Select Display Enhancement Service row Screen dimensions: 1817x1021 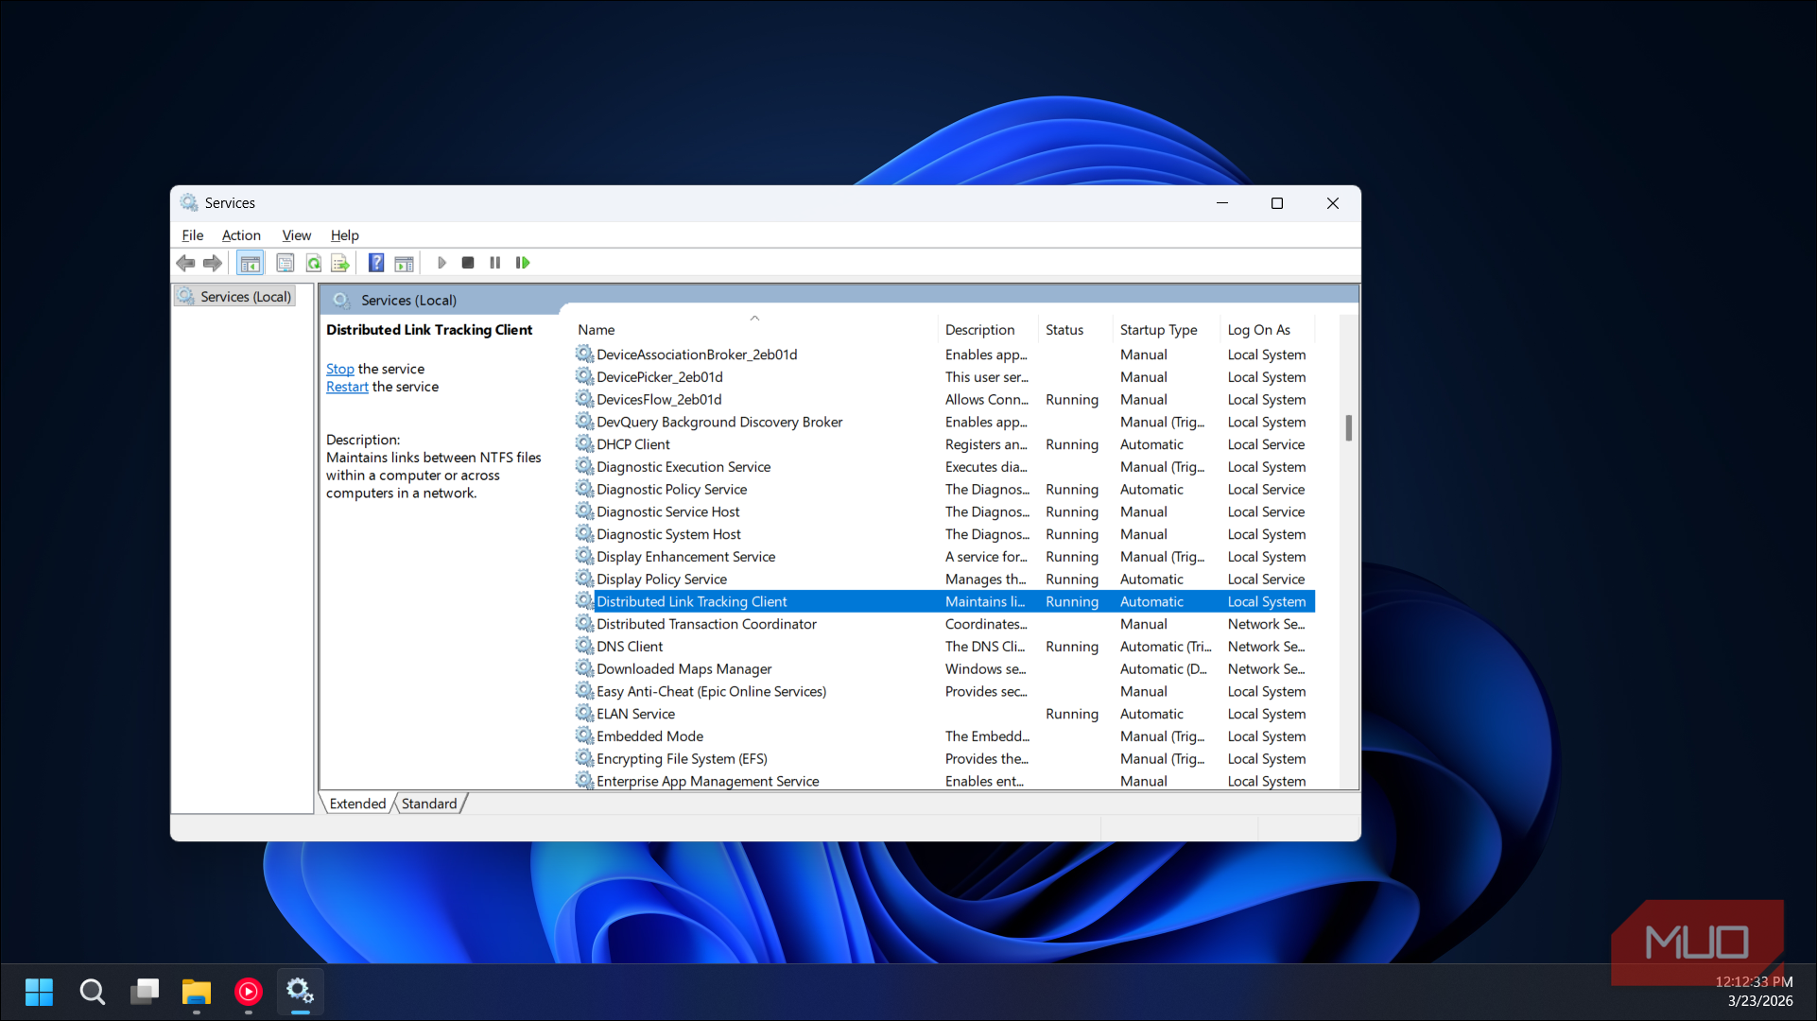coord(945,557)
